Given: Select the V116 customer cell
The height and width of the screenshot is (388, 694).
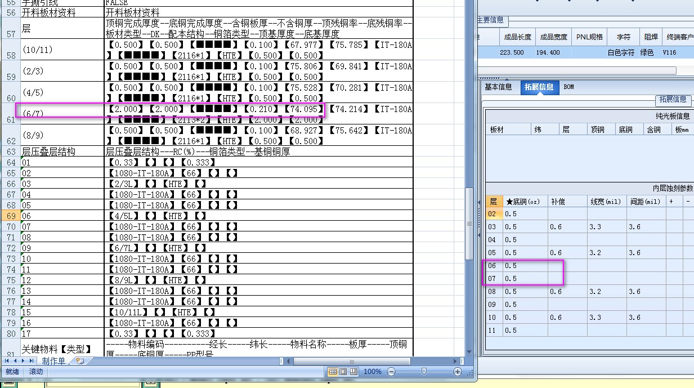Looking at the screenshot, I should pos(678,52).
